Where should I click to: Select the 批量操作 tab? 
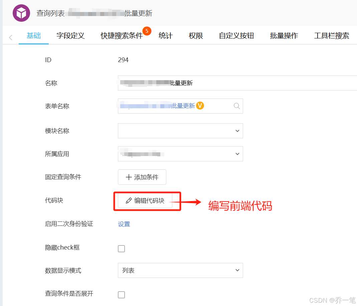pos(284,36)
